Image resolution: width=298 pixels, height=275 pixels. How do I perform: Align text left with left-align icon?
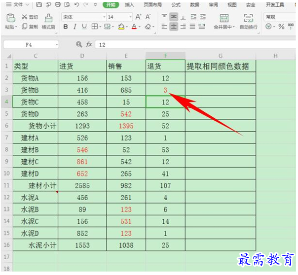click(164, 27)
